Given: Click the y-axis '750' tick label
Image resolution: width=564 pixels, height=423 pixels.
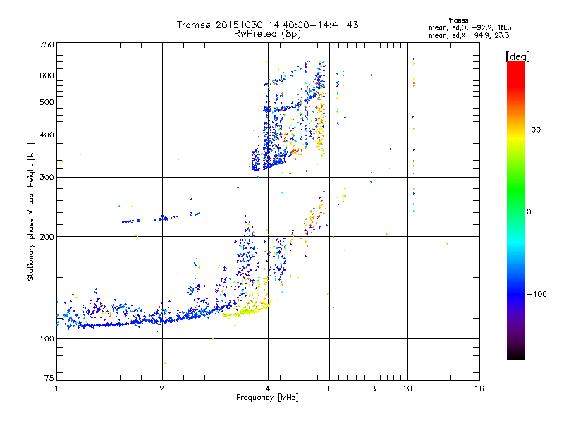Looking at the screenshot, I should pos(47,44).
